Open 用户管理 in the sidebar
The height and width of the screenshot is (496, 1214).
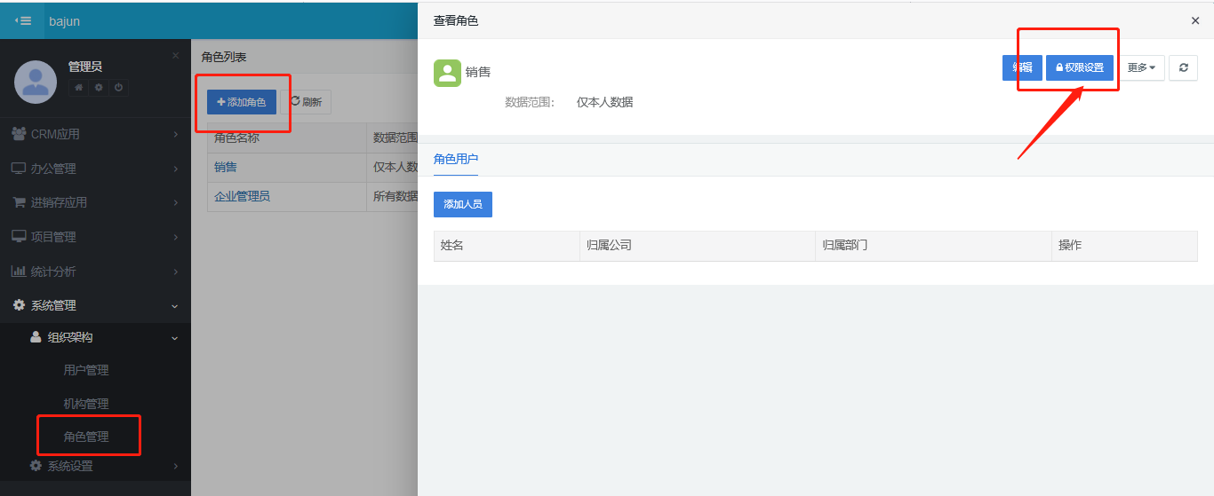[x=86, y=370]
